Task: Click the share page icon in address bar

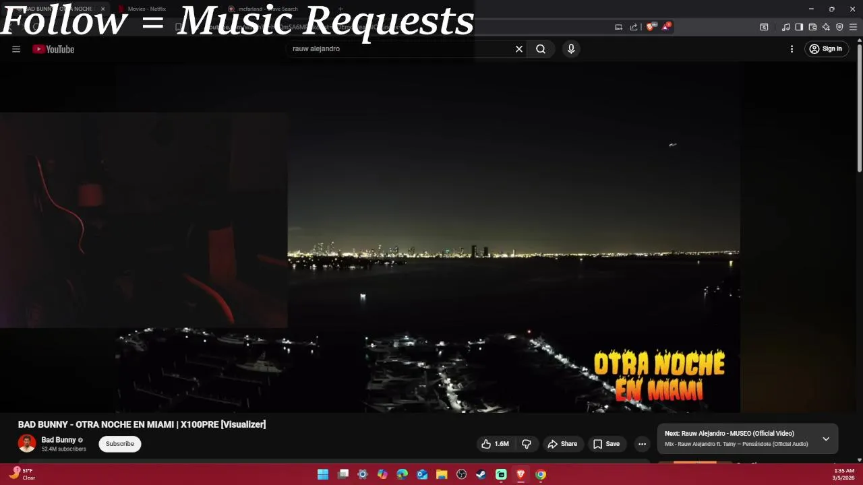Action: point(634,27)
